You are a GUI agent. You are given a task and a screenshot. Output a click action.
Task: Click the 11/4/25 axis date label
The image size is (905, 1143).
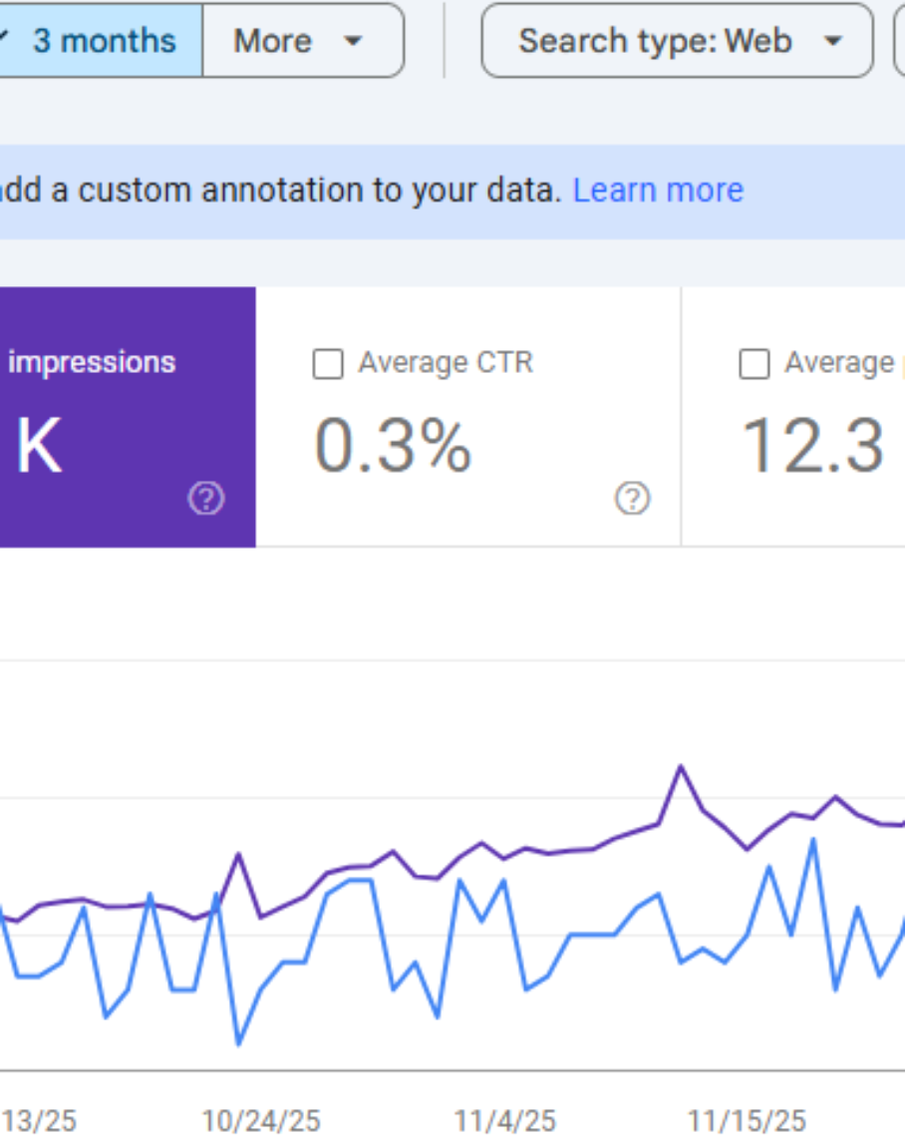click(x=504, y=1121)
